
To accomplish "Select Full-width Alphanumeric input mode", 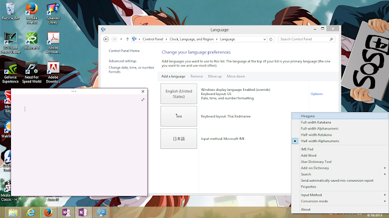I will point(340,128).
